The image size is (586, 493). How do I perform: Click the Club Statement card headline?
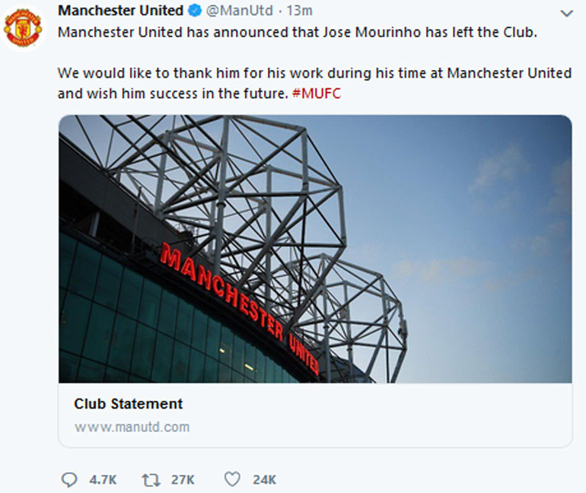pos(128,404)
